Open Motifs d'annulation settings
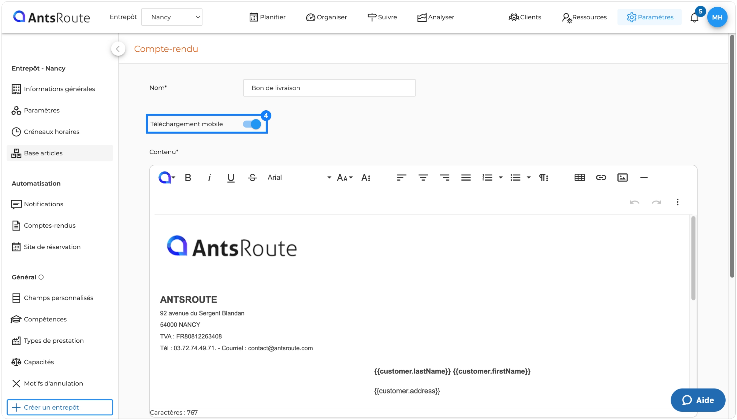Image resolution: width=737 pixels, height=420 pixels. coord(60,383)
